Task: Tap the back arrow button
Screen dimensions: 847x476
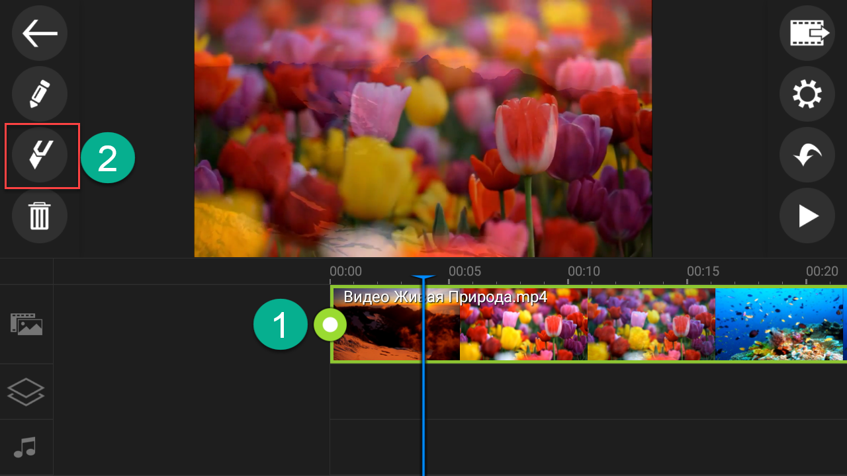Action: [x=40, y=34]
